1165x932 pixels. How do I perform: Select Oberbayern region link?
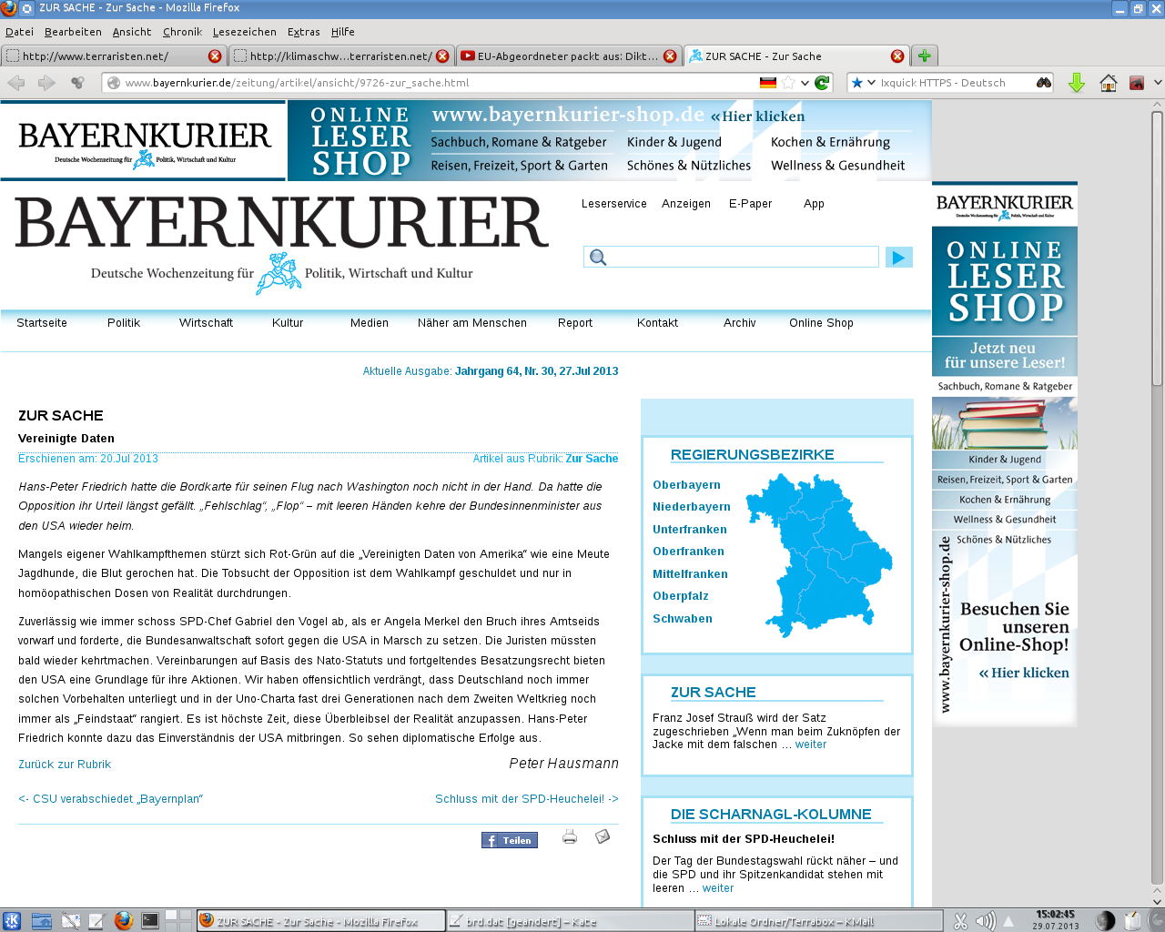(x=686, y=485)
